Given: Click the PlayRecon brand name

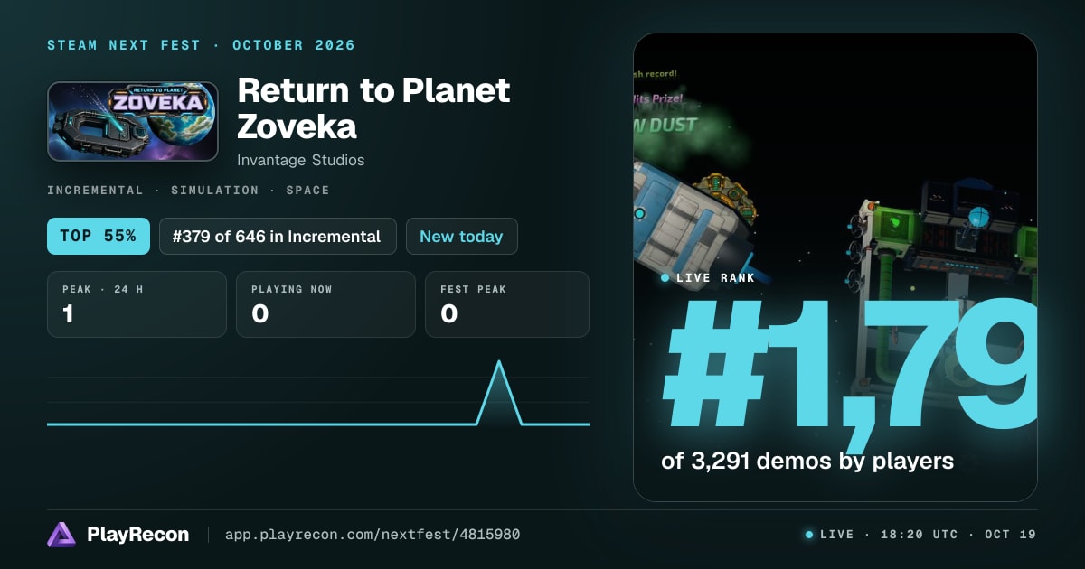Looking at the screenshot, I should click(x=137, y=535).
